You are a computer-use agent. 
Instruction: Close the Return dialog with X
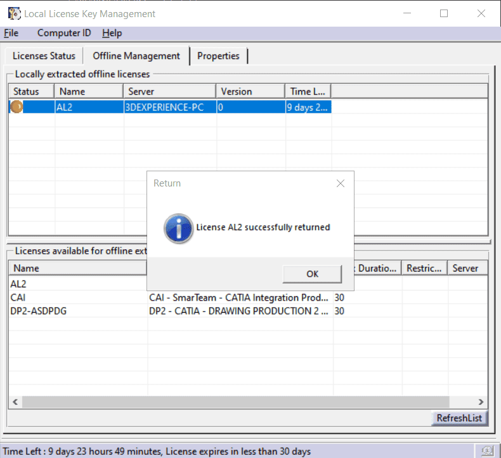(341, 183)
